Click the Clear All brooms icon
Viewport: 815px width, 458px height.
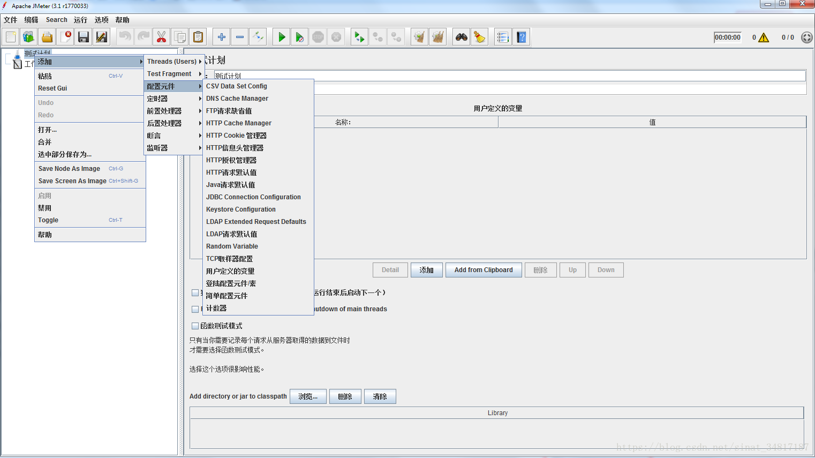[x=438, y=37]
